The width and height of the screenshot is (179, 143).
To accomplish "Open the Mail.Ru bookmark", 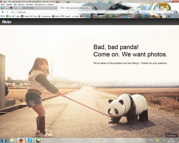I will click(56, 16).
